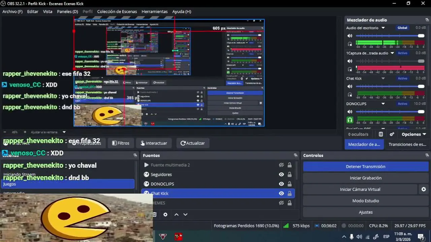Show hidden system tray icons
This screenshot has height=242, width=431.
click(344, 237)
